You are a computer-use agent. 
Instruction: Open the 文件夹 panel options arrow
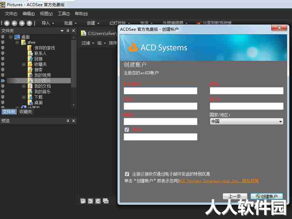(62, 31)
